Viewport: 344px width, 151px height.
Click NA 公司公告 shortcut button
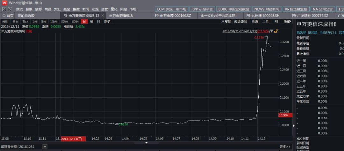tap(323, 9)
